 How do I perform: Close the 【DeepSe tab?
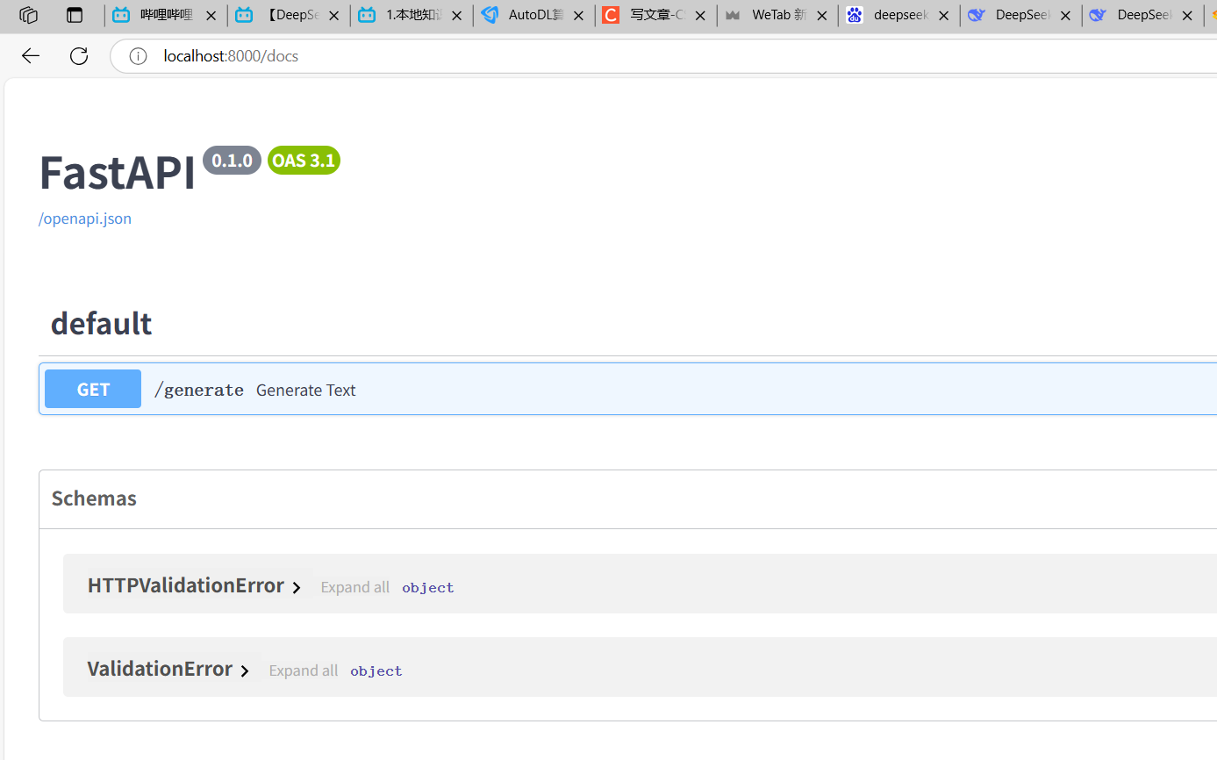tap(333, 16)
